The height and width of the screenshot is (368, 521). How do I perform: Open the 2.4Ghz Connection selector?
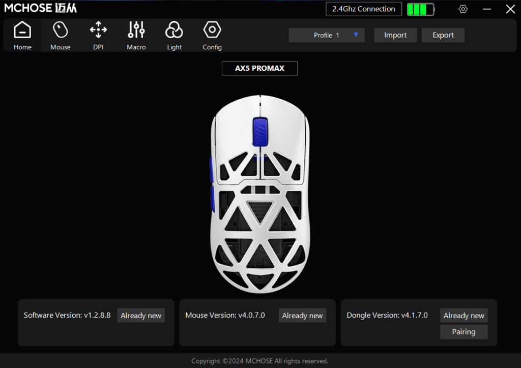point(363,9)
